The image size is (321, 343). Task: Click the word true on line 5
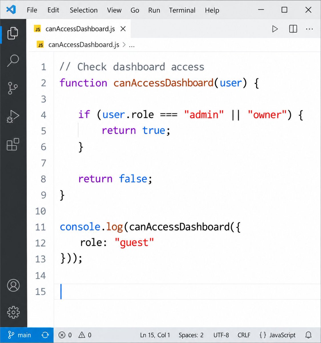click(154, 131)
